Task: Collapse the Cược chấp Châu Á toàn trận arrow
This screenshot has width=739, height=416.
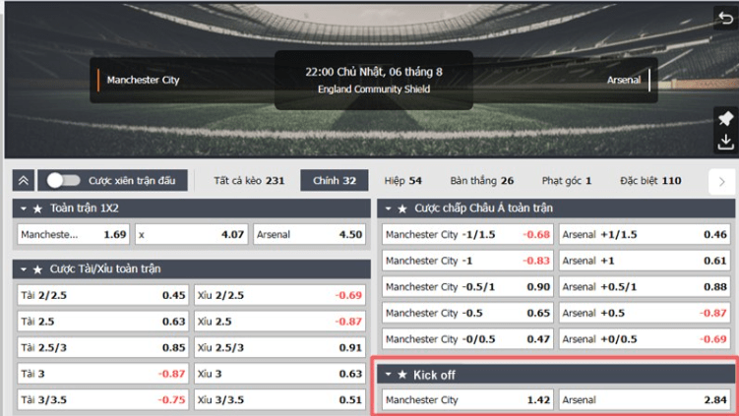Action: click(x=388, y=208)
